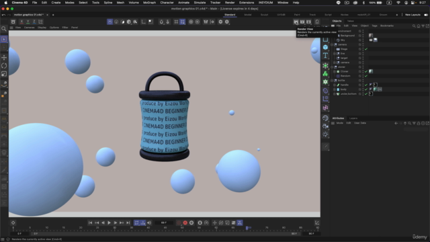Open the Extensions menu

pyautogui.click(x=247, y=3)
